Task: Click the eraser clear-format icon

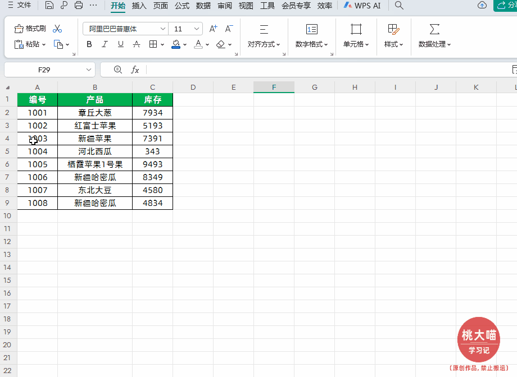Action: point(221,44)
